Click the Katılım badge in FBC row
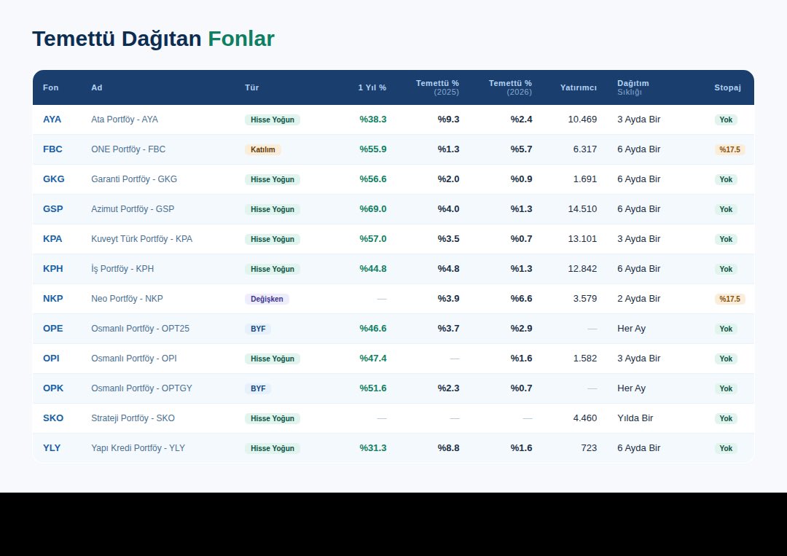 click(263, 149)
